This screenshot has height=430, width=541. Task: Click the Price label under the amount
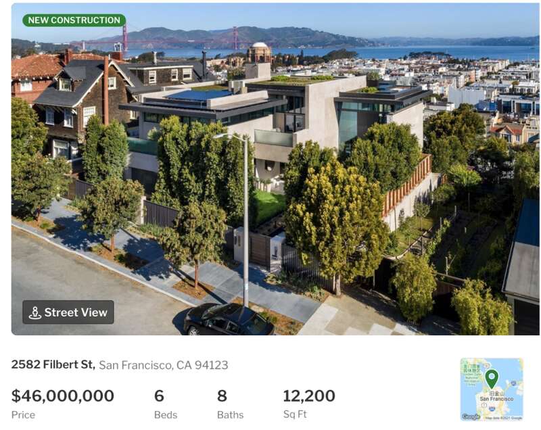[x=23, y=414]
